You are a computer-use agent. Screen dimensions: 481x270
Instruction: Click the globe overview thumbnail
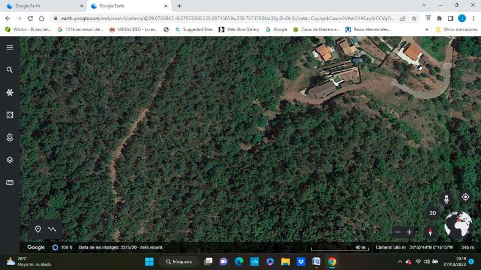[x=458, y=225]
